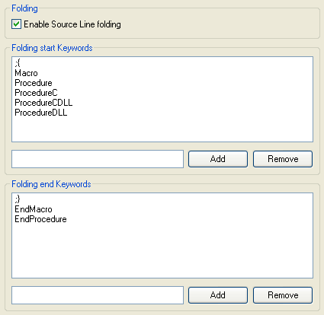Click the 'Folding start Keywords' group label
324x315 pixels.
52,48
